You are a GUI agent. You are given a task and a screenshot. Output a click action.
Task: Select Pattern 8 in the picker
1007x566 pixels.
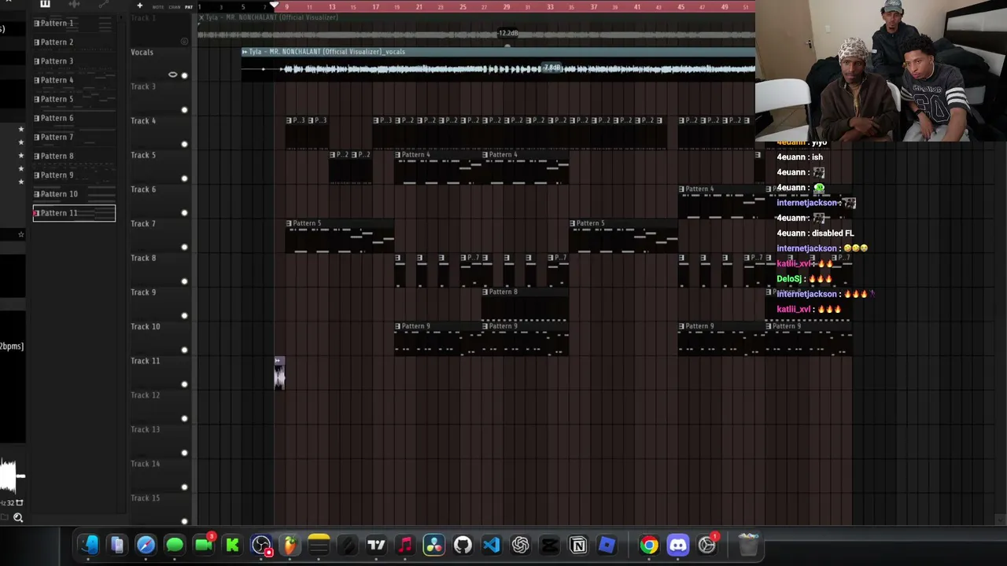[74, 156]
